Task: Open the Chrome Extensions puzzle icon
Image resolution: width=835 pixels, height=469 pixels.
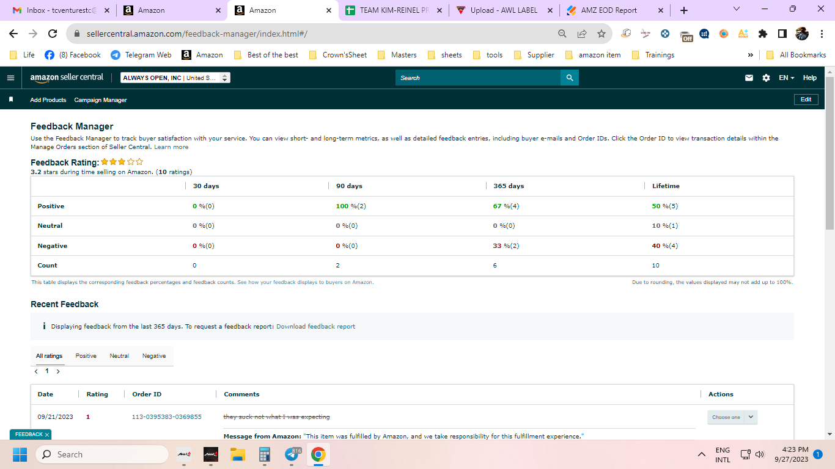Action: tap(763, 34)
